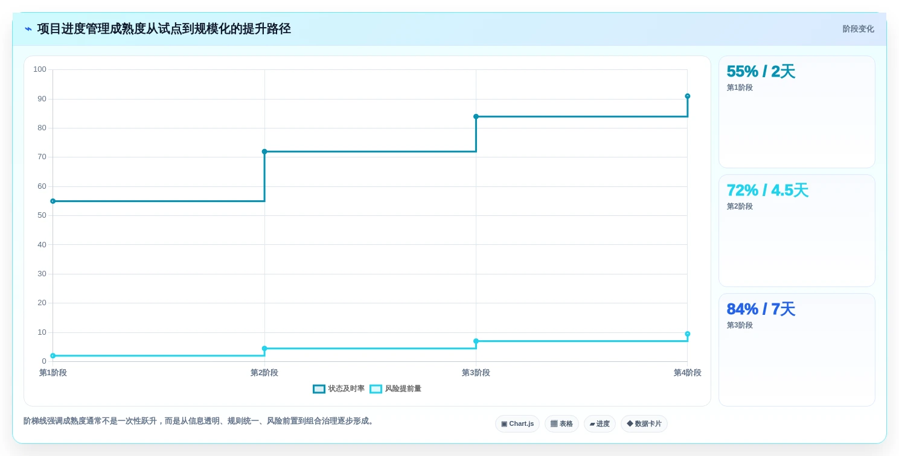This screenshot has width=899, height=456.
Task: Click the 第1阶段 caption in first card
Action: 740,88
